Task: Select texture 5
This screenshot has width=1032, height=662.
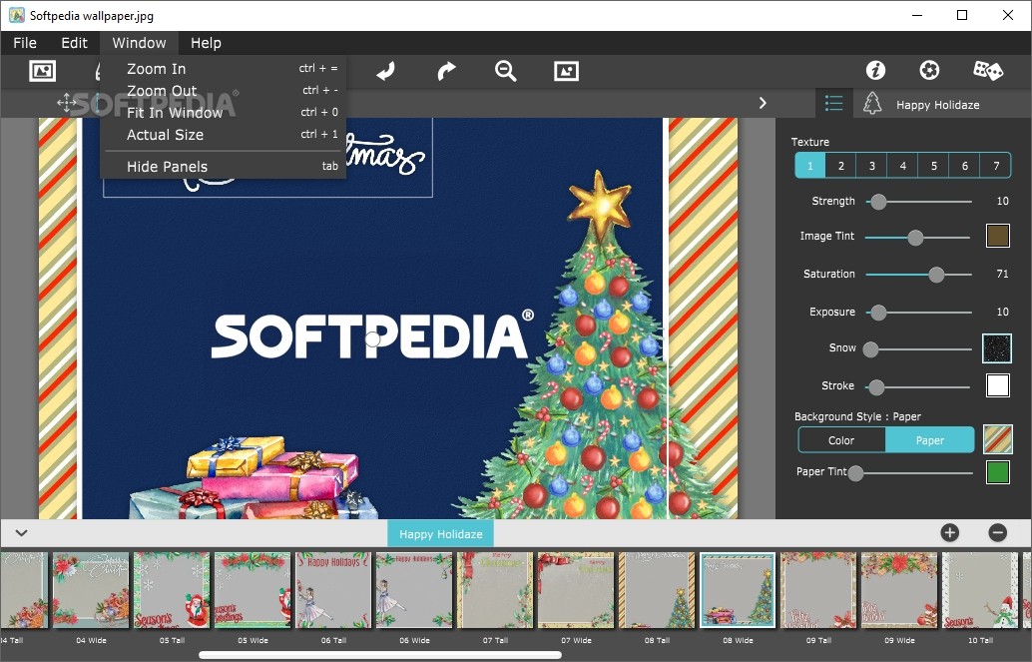Action: click(x=934, y=166)
